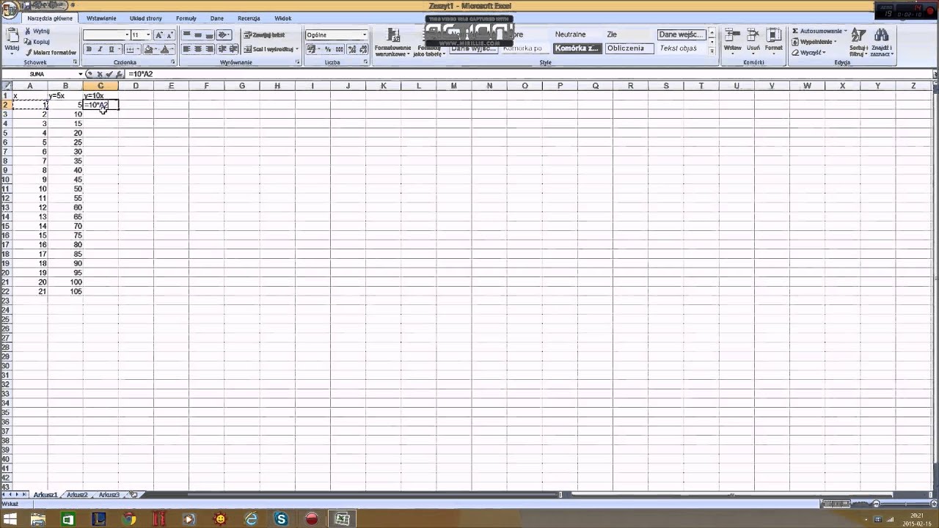Viewport: 939px width, 528px height.
Task: Align text left
Action: (x=186, y=49)
